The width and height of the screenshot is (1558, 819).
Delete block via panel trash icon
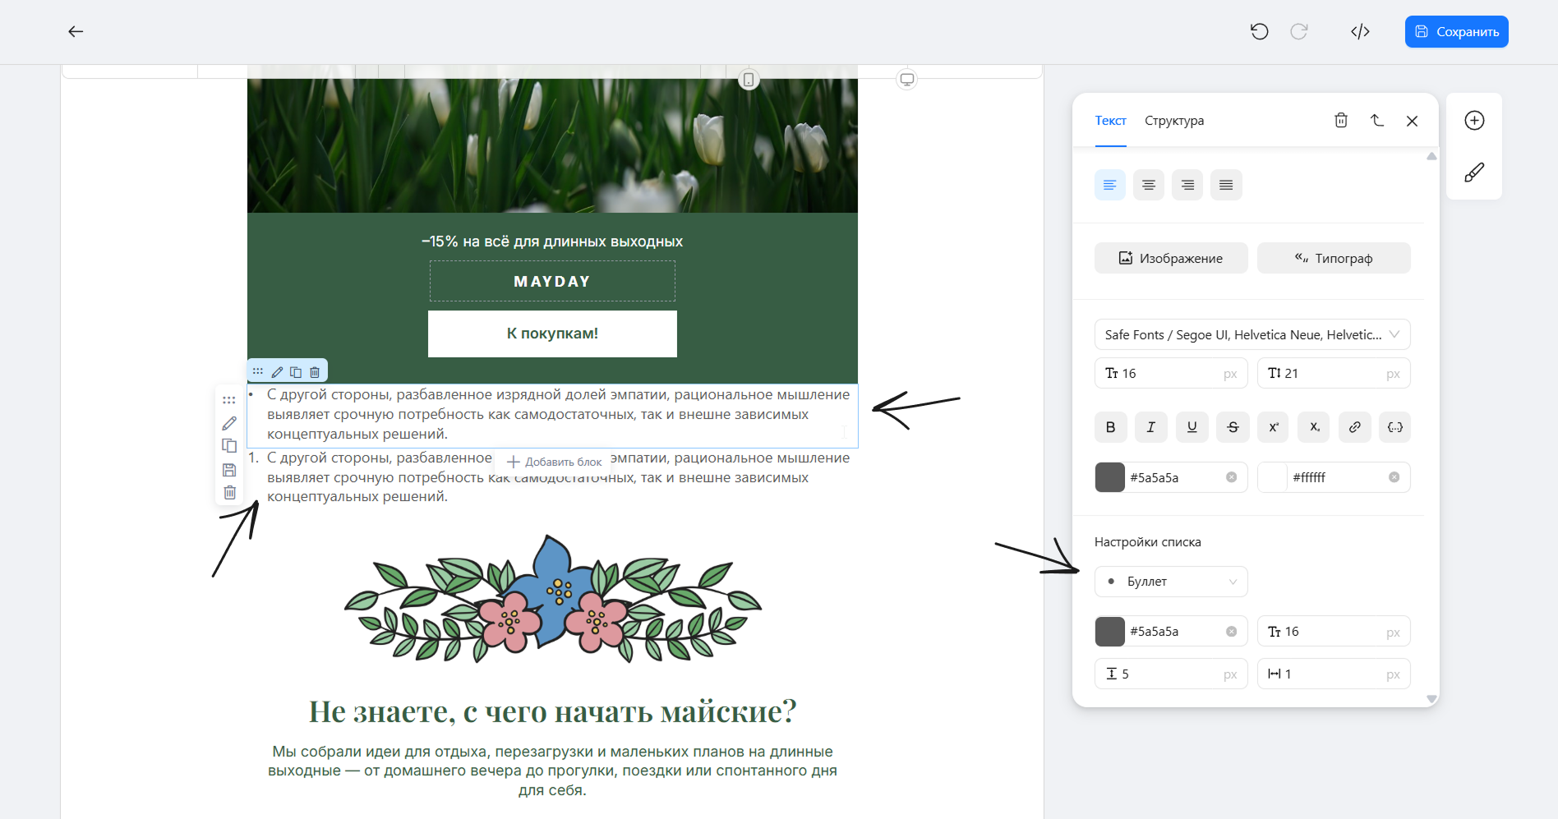point(1341,121)
